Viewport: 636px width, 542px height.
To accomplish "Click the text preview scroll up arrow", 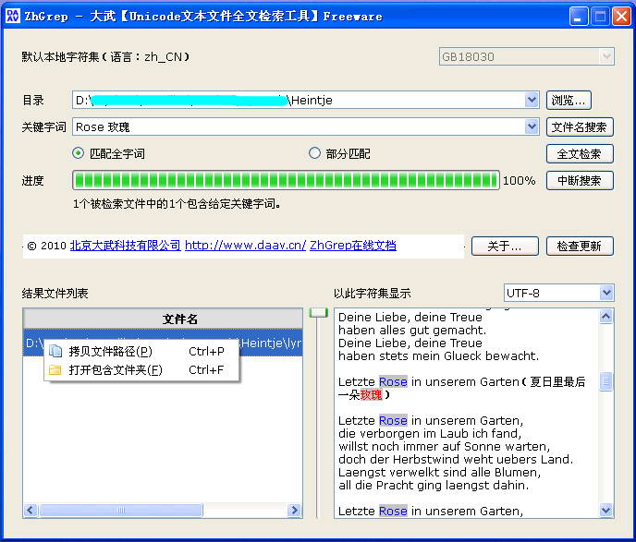I will click(x=606, y=317).
